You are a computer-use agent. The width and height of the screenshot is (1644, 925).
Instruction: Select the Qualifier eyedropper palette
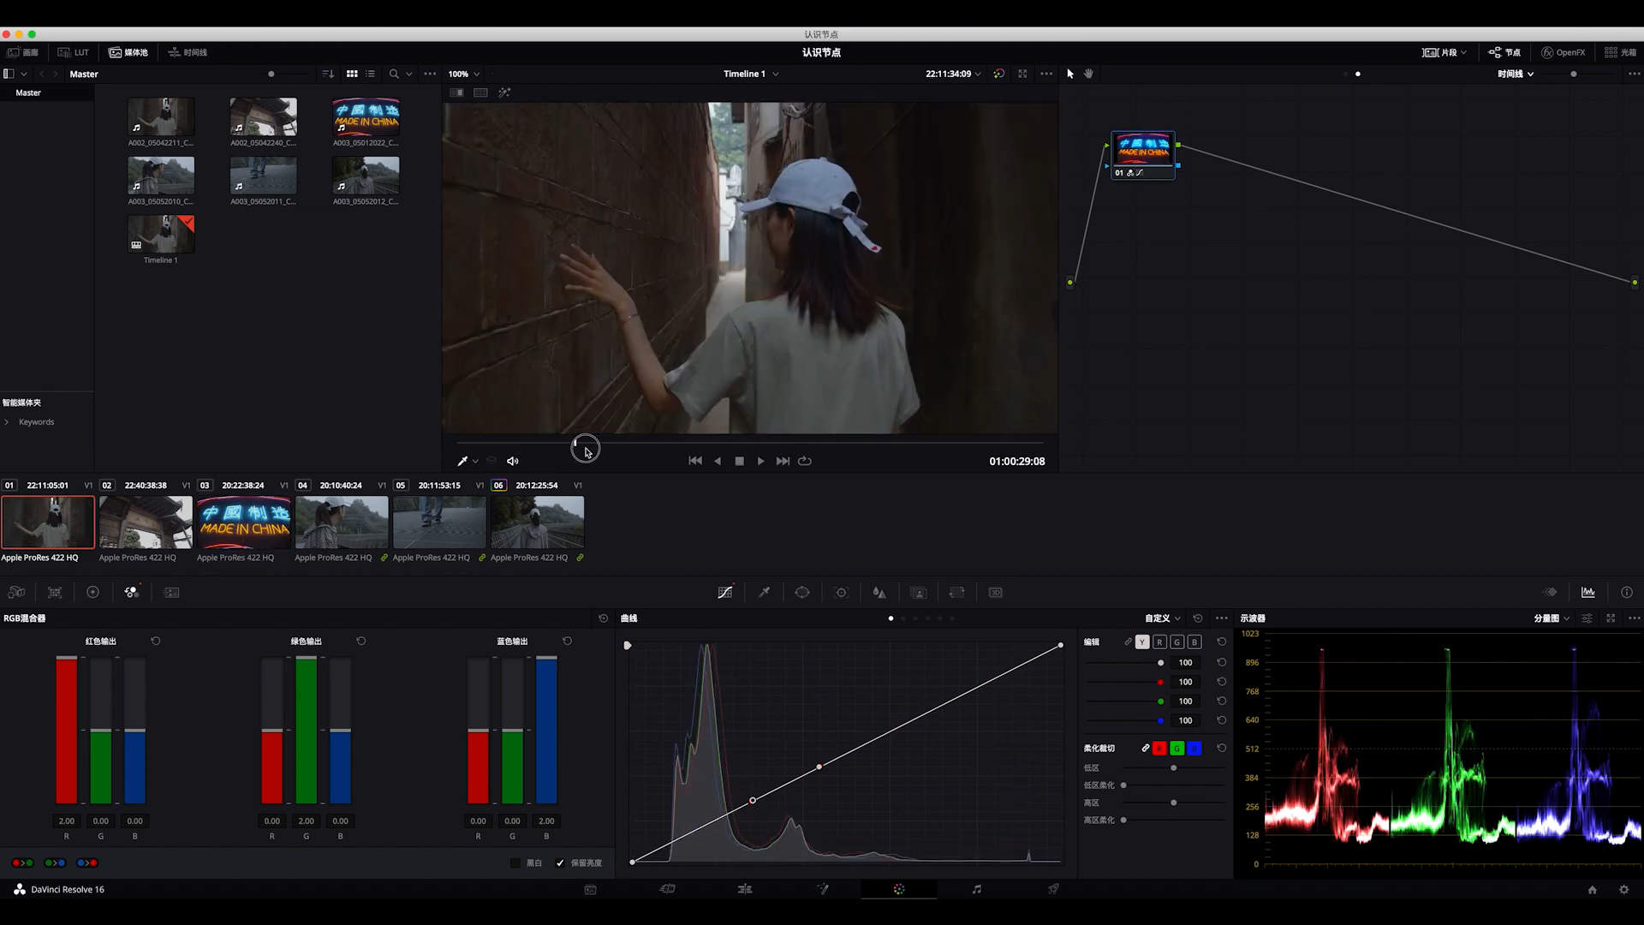764,593
